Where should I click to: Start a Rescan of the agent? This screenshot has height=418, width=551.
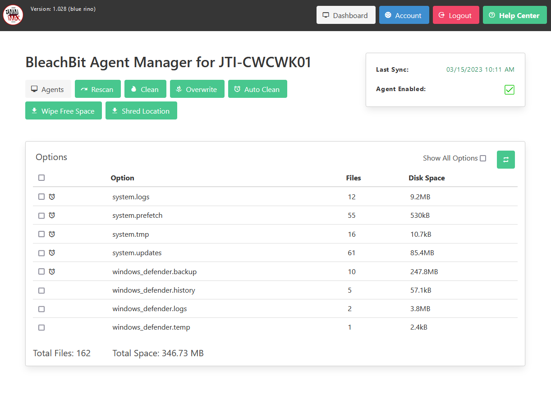[x=97, y=89]
